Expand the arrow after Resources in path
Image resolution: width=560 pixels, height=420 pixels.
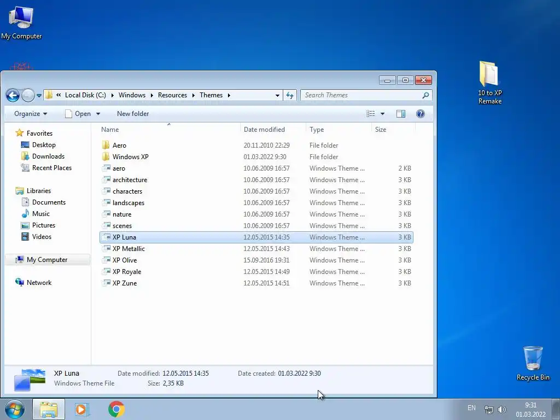pos(193,95)
